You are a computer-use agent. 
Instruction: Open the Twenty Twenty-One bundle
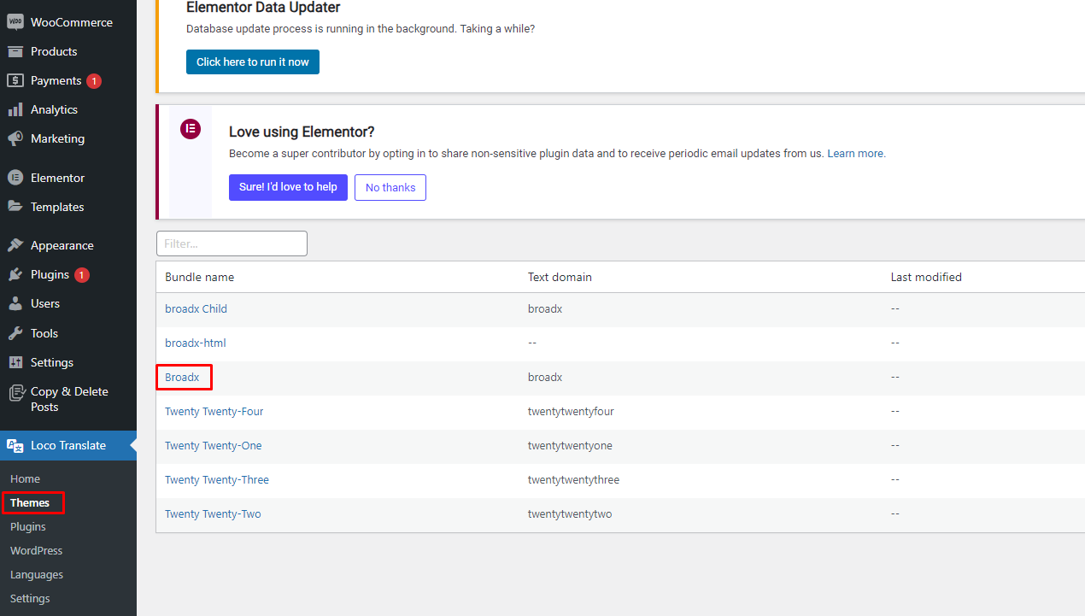pyautogui.click(x=213, y=445)
